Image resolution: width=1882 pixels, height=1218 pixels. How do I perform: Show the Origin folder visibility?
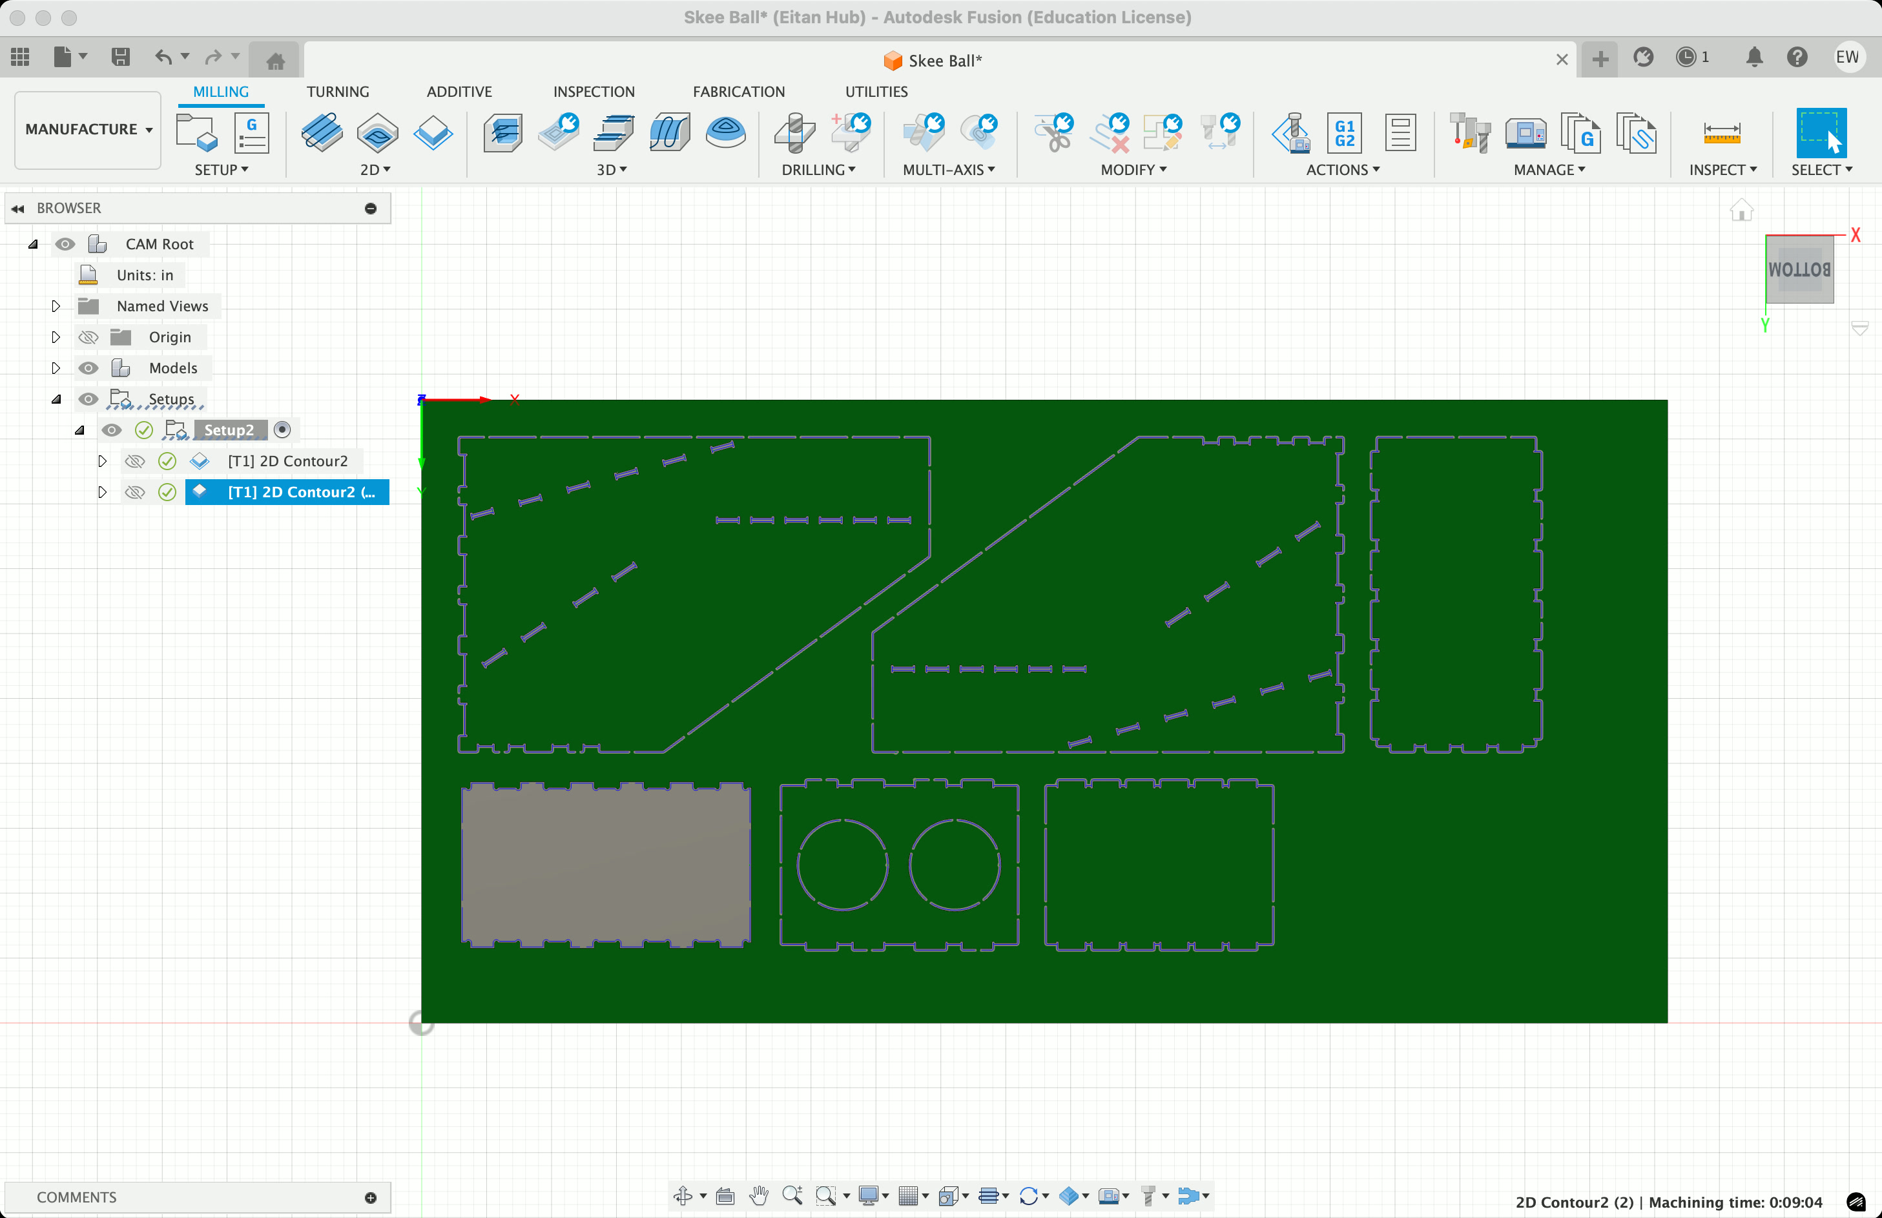[x=88, y=337]
